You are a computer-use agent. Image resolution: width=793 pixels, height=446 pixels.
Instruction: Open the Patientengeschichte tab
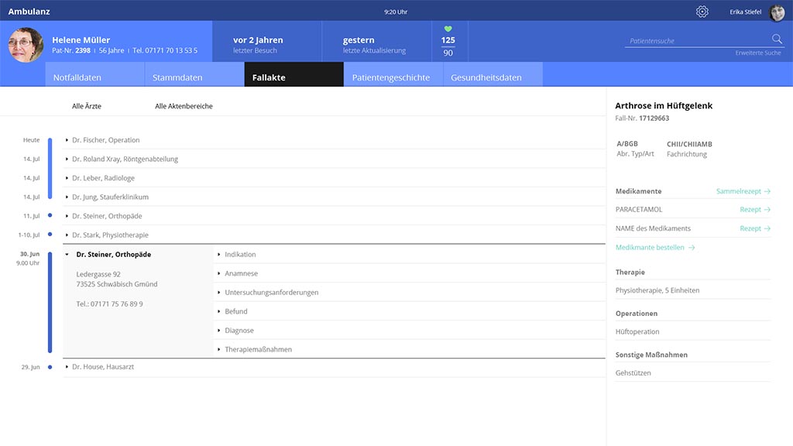coord(391,77)
